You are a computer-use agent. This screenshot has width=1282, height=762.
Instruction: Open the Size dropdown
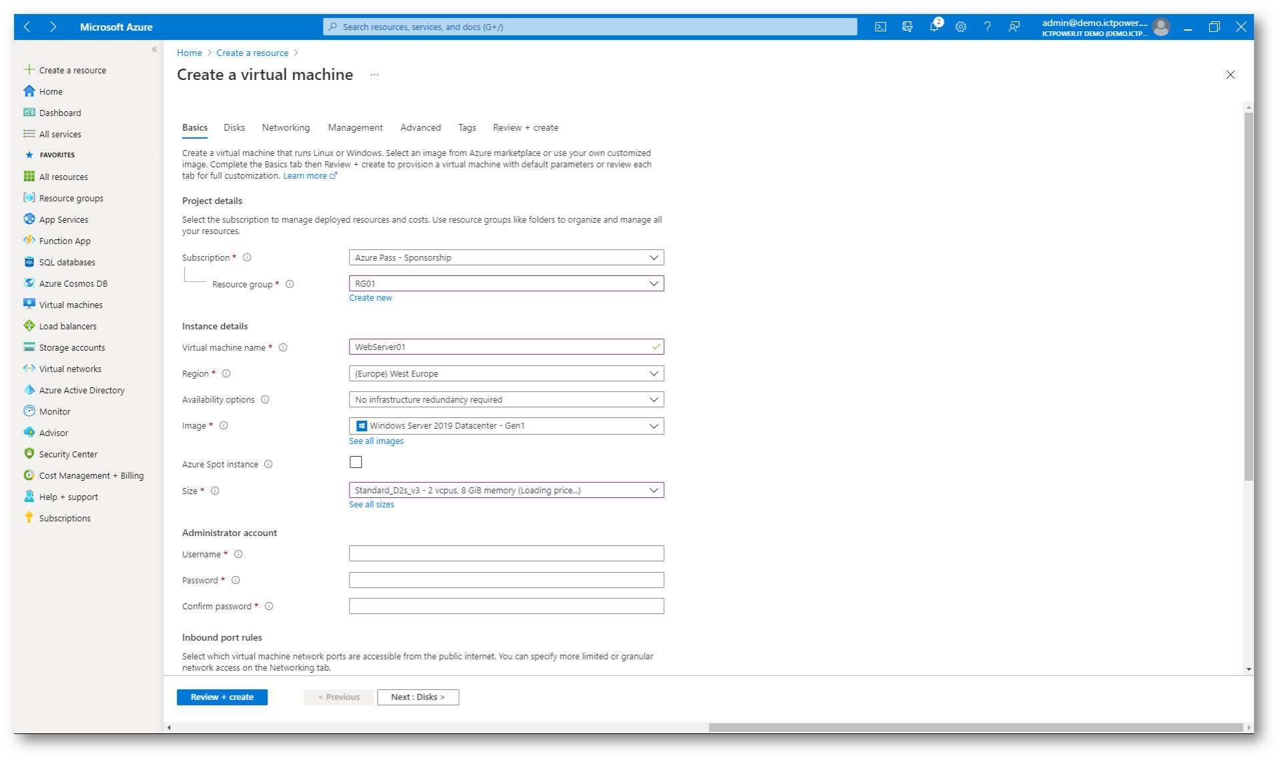pyautogui.click(x=507, y=490)
